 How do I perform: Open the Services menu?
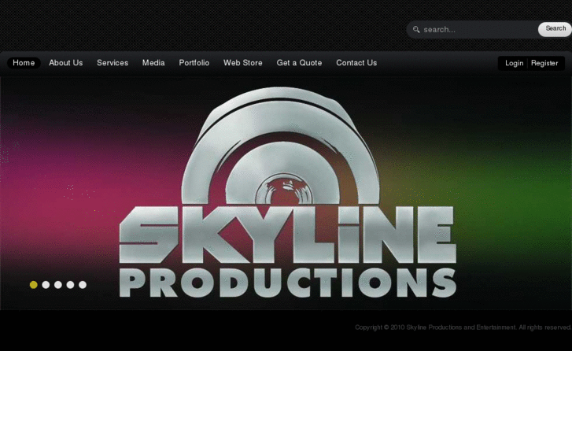pyautogui.click(x=113, y=63)
